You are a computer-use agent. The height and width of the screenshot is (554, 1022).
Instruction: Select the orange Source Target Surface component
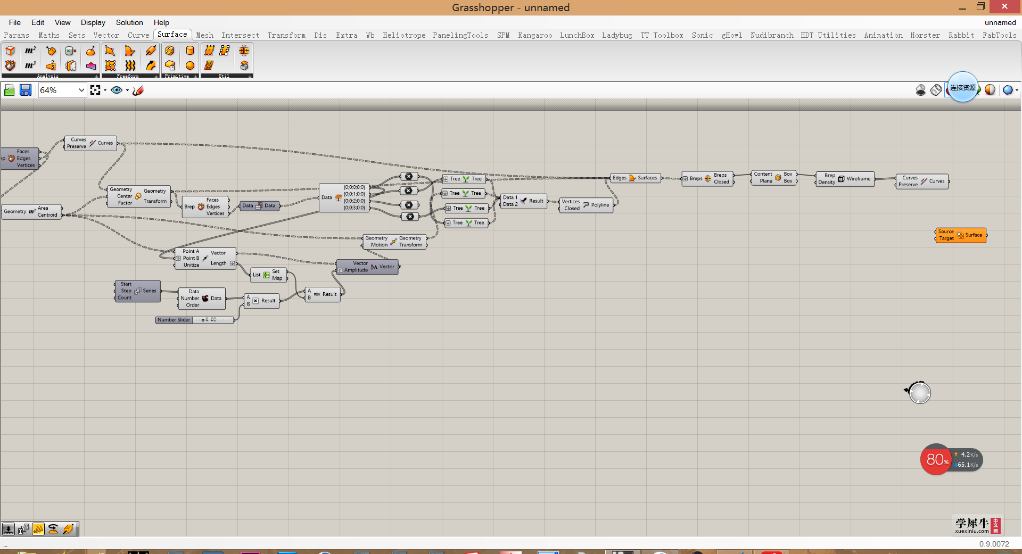click(961, 235)
